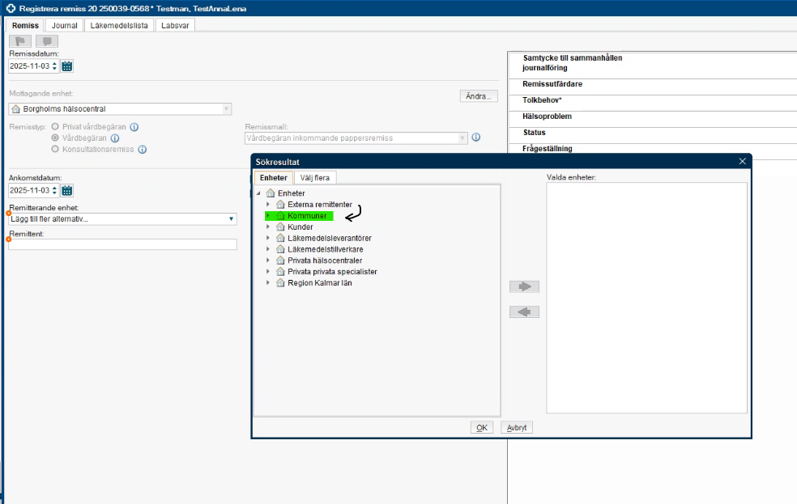Click the Remittent input field
797x504 pixels.
[x=122, y=244]
